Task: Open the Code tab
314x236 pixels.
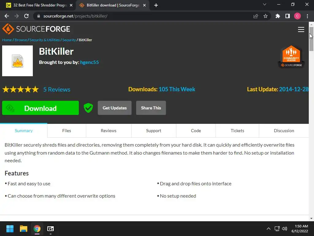Action: (196, 131)
